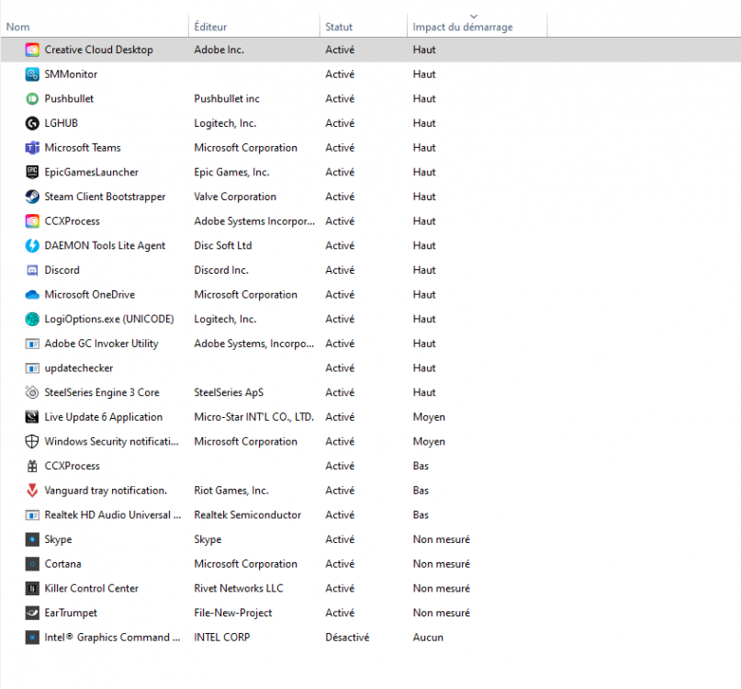Screen dimensions: 741x689
Task: Click the LGHUB Logitech icon
Action: pos(32,123)
